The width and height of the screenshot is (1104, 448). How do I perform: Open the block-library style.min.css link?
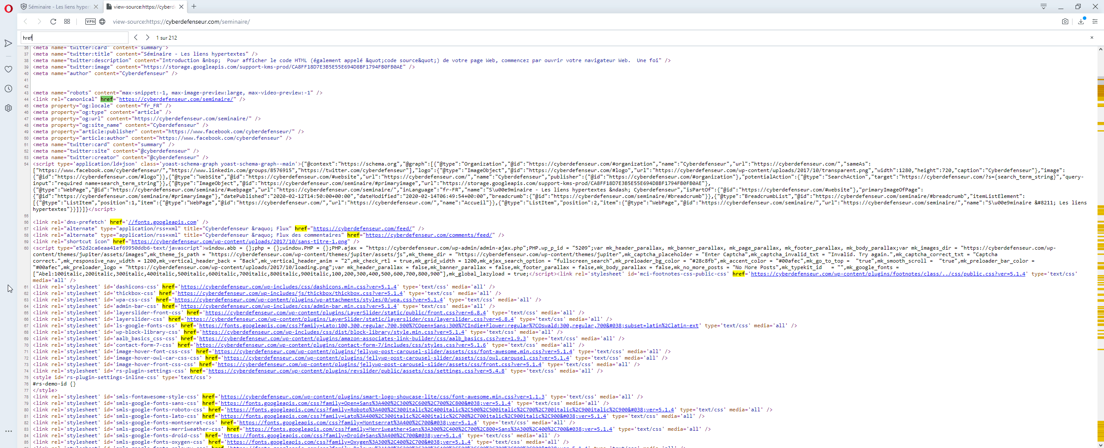333,332
